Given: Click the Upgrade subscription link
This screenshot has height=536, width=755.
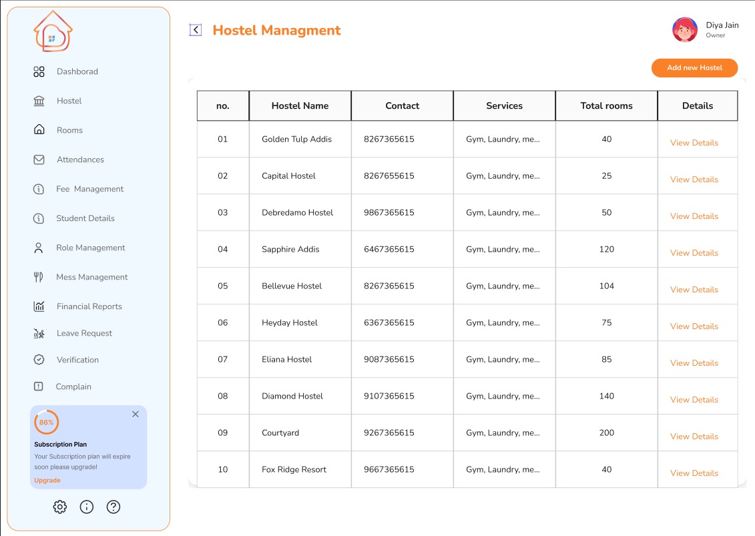Looking at the screenshot, I should coord(47,481).
